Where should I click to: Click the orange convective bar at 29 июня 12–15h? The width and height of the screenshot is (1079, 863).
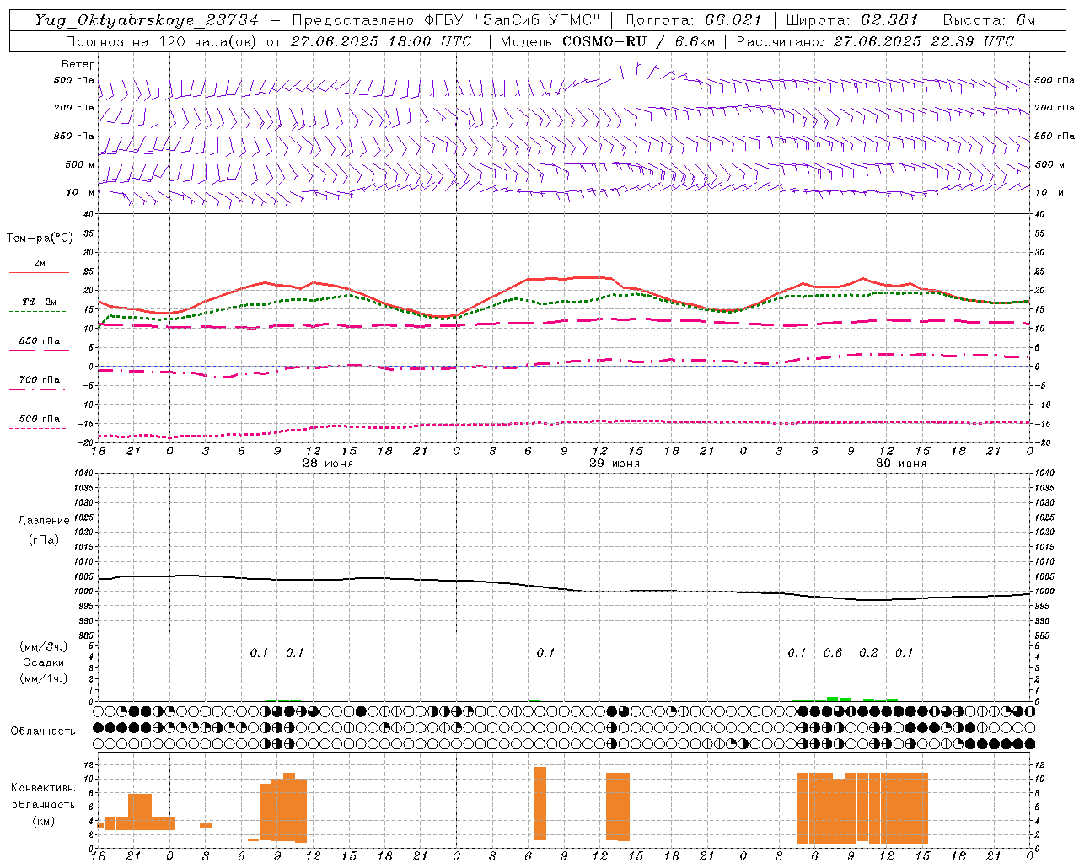pos(618,807)
